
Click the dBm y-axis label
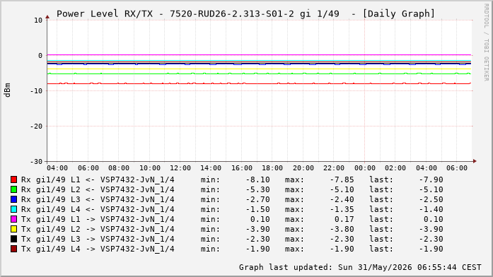pyautogui.click(x=8, y=90)
